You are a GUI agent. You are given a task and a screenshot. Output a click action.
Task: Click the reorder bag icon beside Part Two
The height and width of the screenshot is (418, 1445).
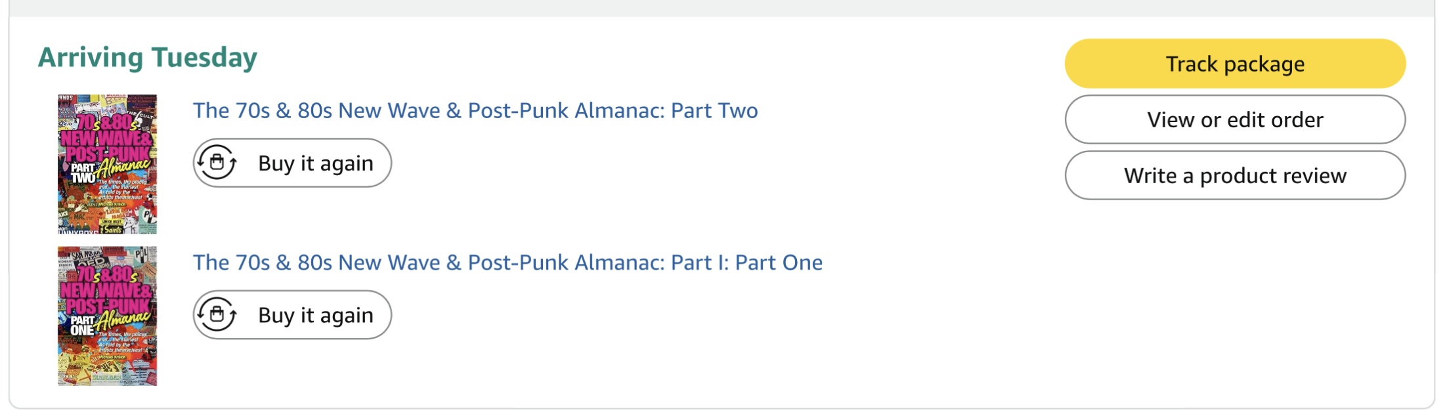(217, 162)
